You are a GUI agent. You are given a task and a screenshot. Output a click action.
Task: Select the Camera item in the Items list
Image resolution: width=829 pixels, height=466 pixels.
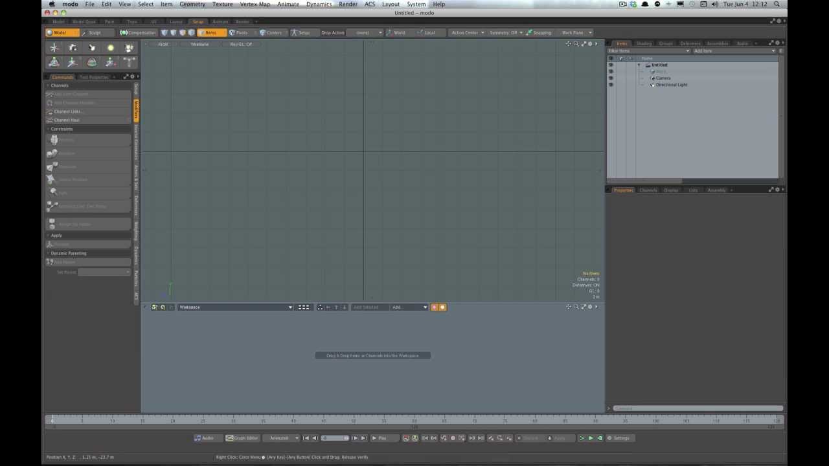click(663, 78)
